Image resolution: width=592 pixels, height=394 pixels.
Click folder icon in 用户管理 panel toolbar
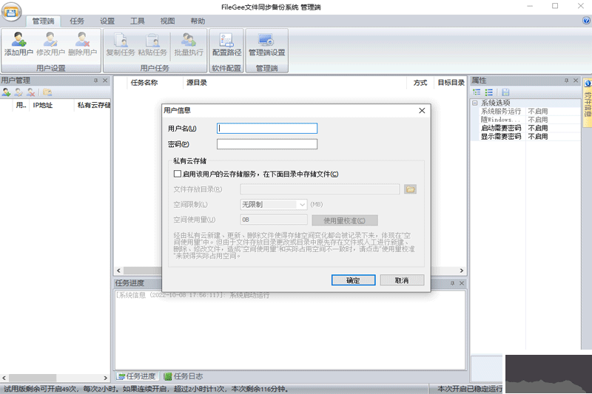pyautogui.click(x=47, y=92)
